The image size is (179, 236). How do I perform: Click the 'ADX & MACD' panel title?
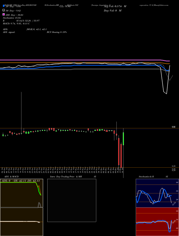[x=11, y=177]
